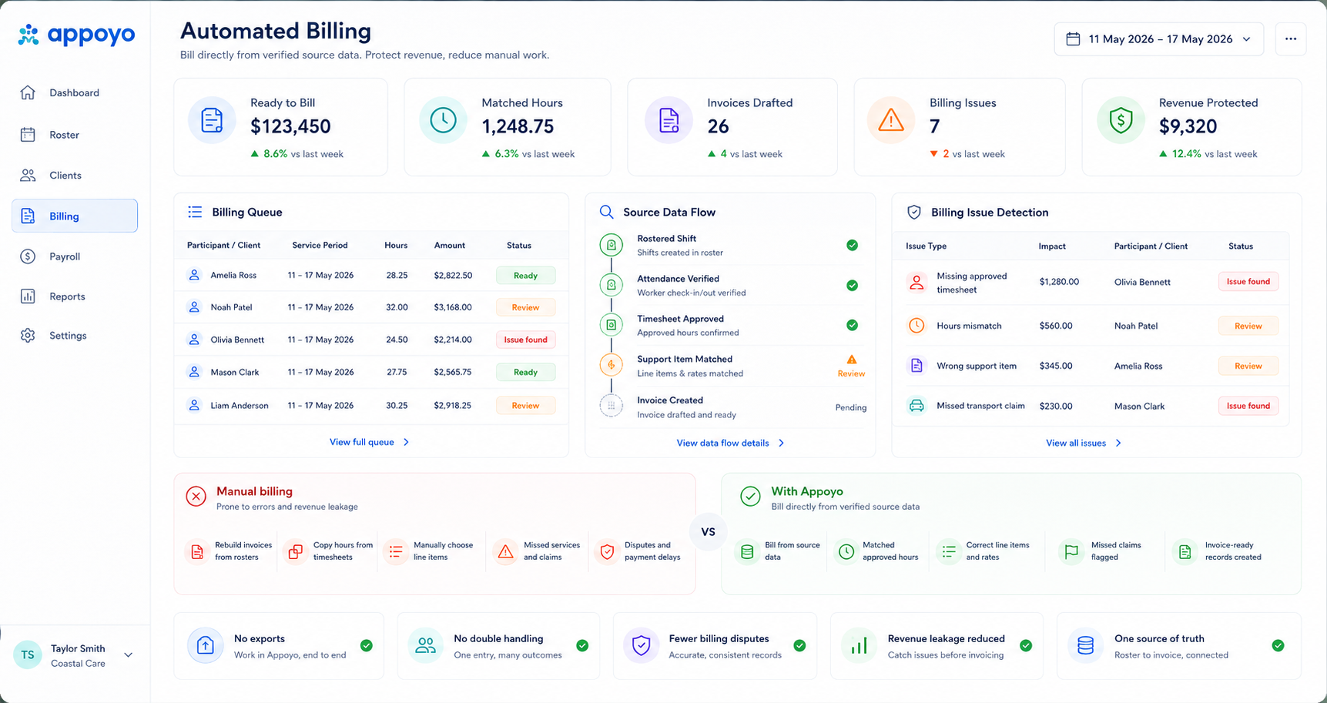Click the Pending label for Invoice Created
This screenshot has width=1327, height=703.
tap(851, 407)
